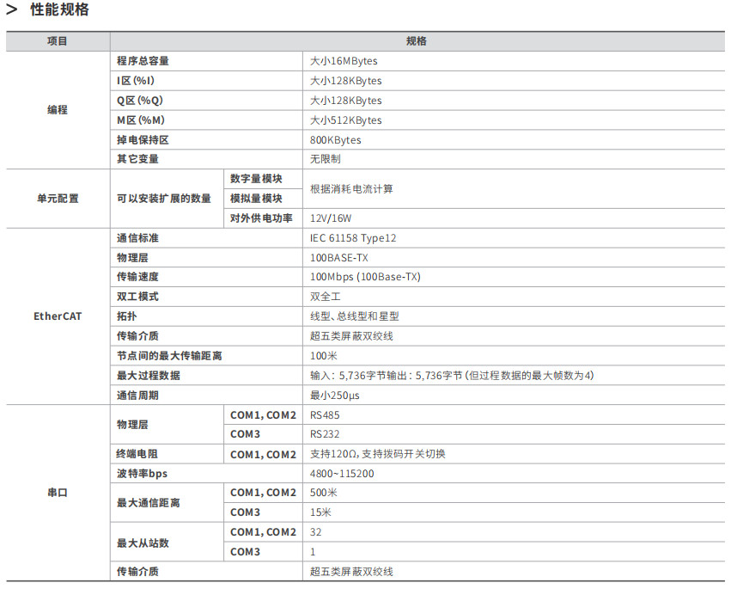This screenshot has height=595, width=737.
Task: Click the 最小250μs communication cycle value
Action: pyautogui.click(x=335, y=396)
